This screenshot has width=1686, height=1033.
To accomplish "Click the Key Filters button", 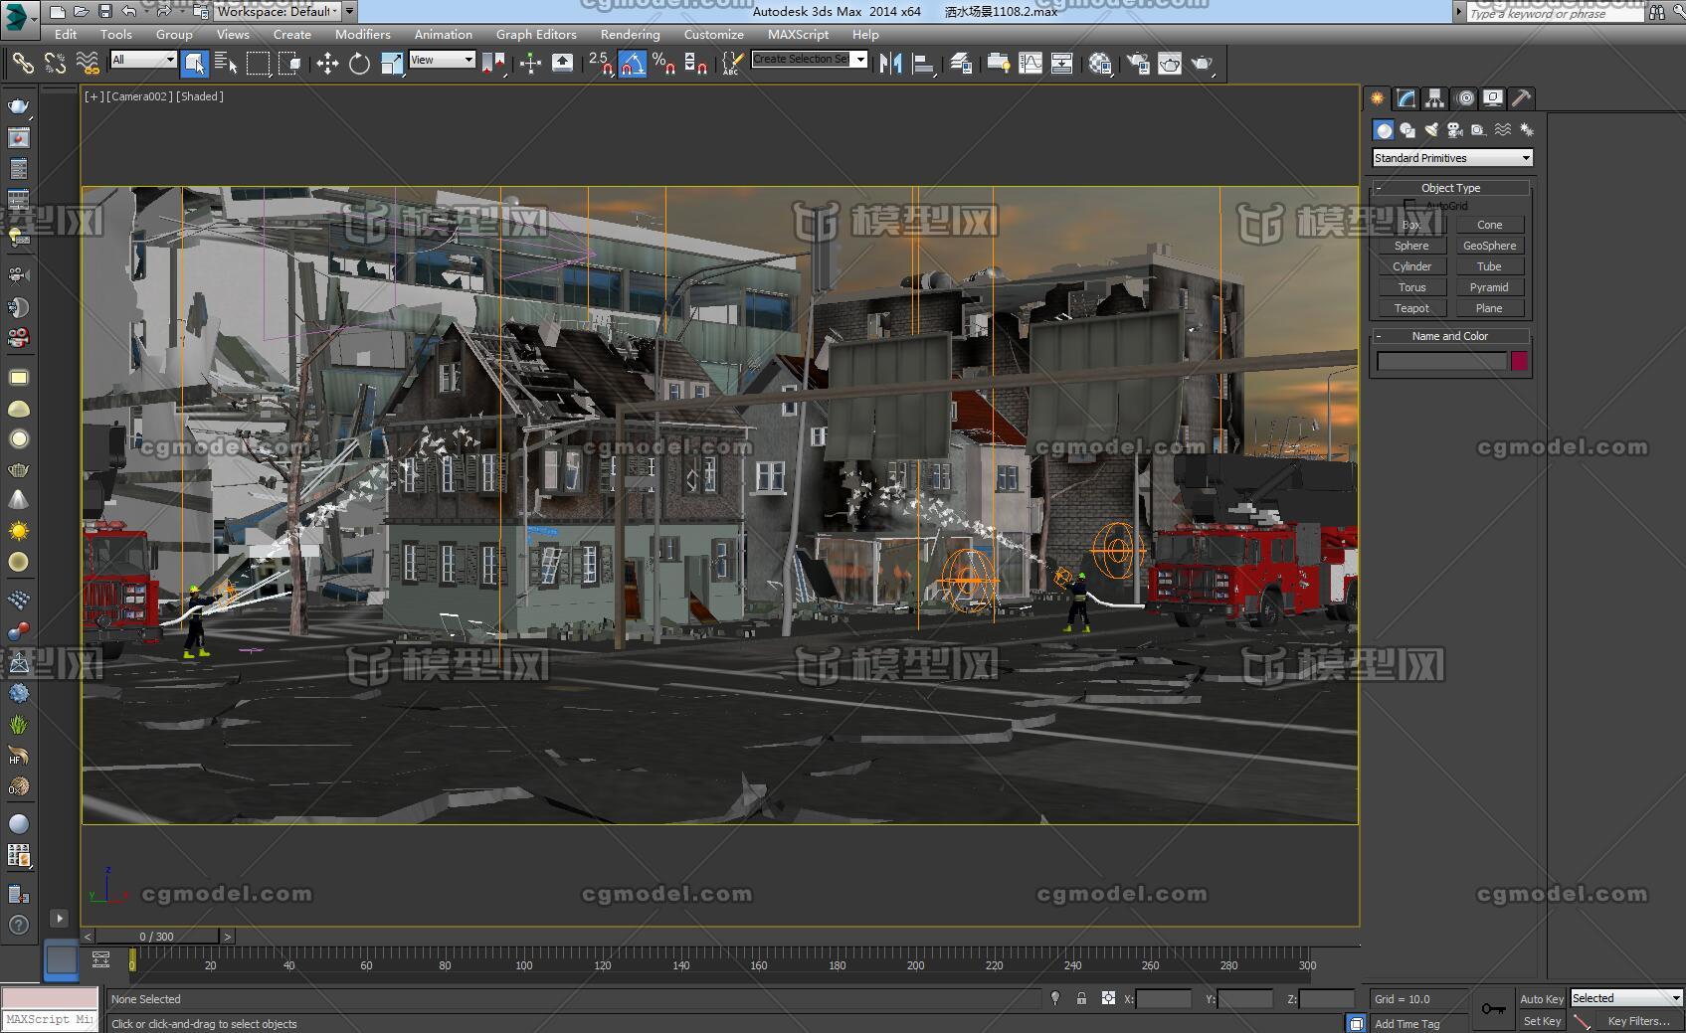I will (x=1637, y=1021).
